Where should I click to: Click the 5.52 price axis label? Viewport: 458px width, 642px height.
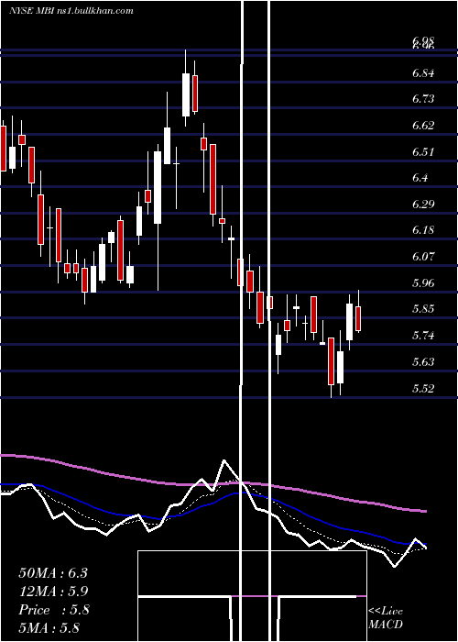[423, 388]
